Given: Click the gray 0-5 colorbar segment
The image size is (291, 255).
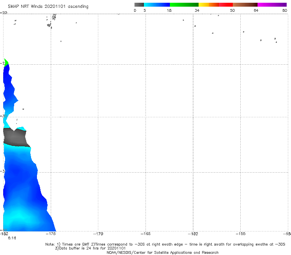Looking at the screenshot, I should coord(139,5).
